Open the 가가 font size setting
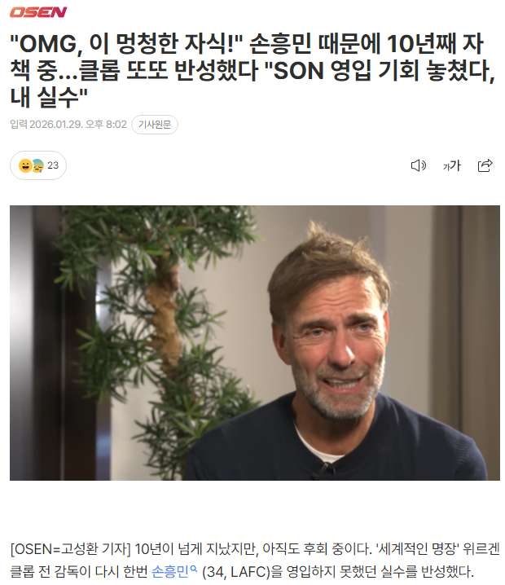Image resolution: width=505 pixels, height=585 pixels. click(452, 165)
